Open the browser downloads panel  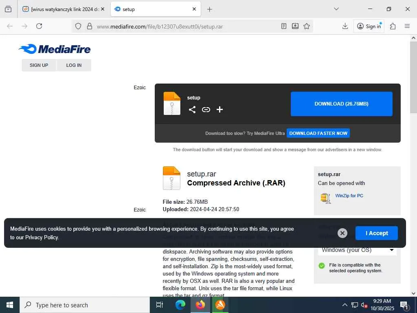[345, 26]
